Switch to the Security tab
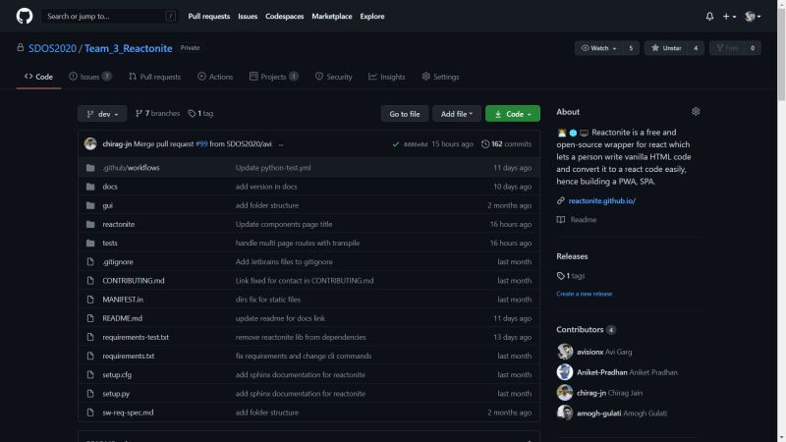 pos(333,77)
